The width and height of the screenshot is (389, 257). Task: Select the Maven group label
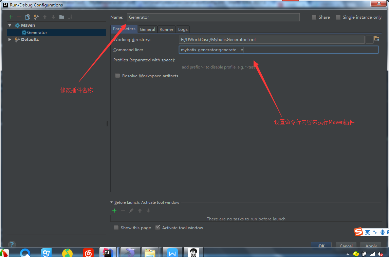coord(28,25)
